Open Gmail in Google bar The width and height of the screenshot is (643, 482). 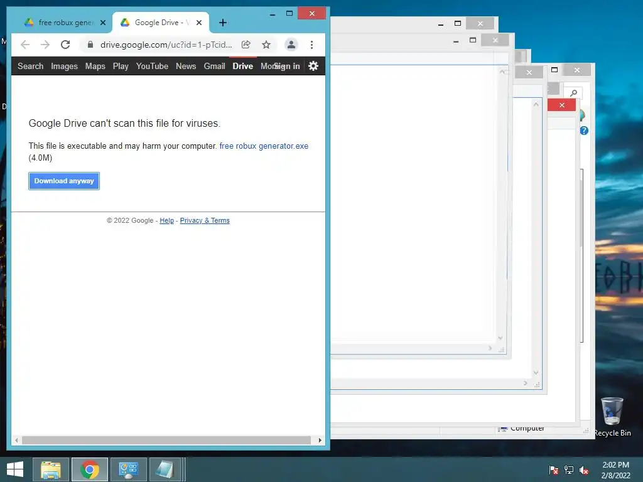point(215,66)
